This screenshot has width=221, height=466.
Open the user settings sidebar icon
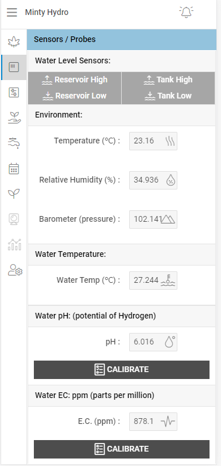point(15,270)
